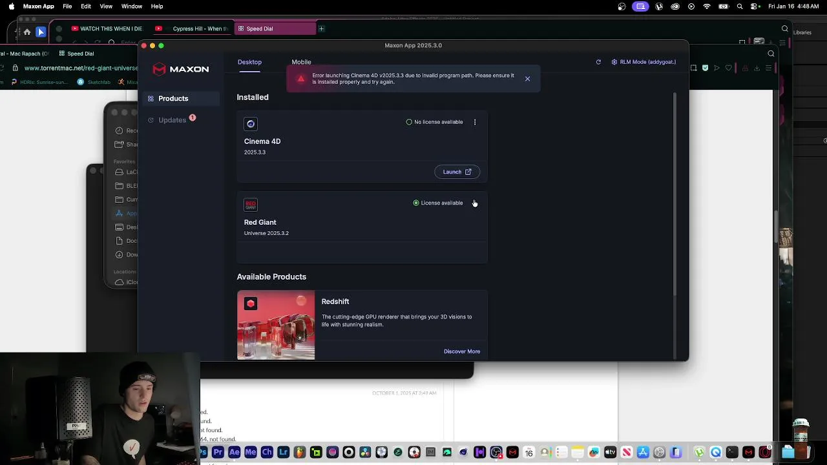Open the Updates section in sidebar

(x=172, y=120)
